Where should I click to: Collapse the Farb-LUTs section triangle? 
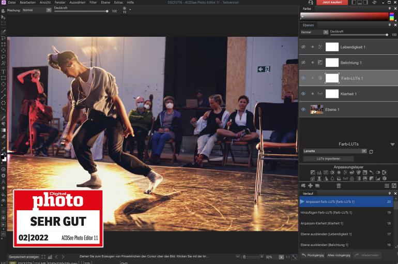392,144
